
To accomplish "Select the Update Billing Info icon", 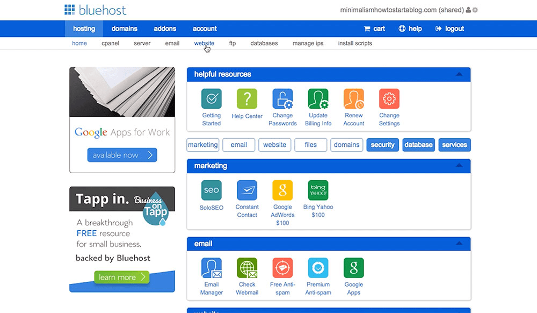I will point(318,99).
